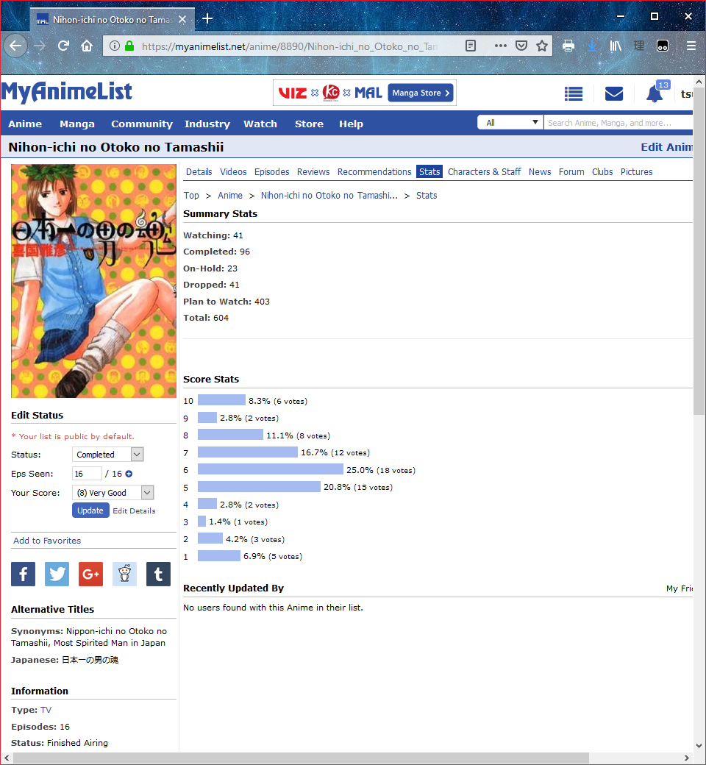
Task: Click the Update button
Action: tap(90, 510)
